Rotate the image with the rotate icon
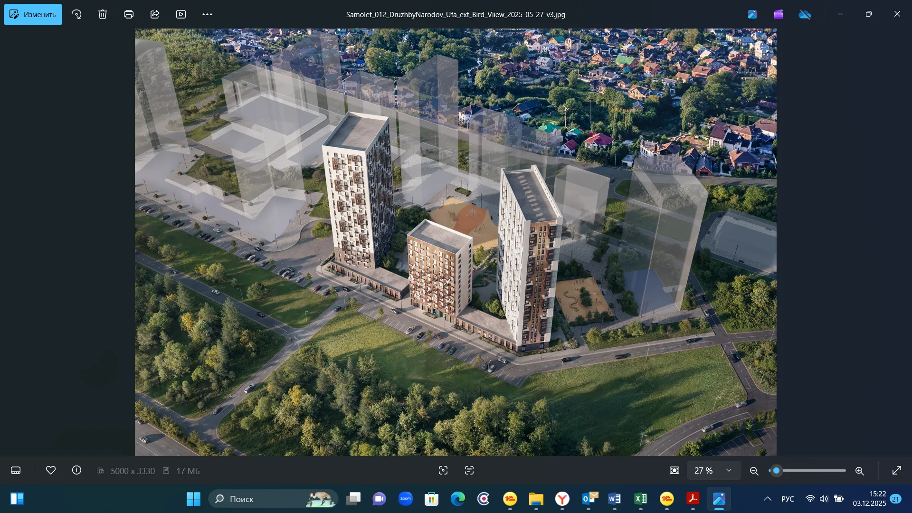This screenshot has width=912, height=513. pos(76,14)
